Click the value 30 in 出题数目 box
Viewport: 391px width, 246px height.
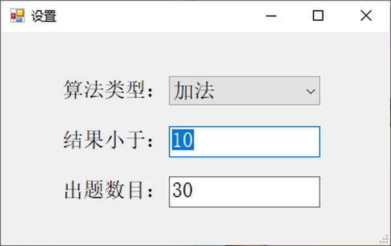click(182, 190)
